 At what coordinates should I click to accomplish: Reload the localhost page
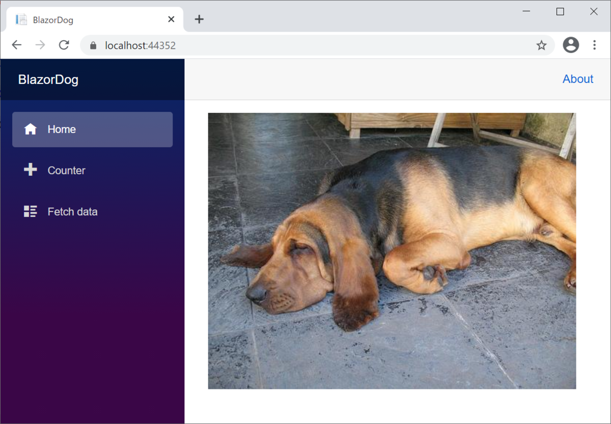(x=64, y=45)
